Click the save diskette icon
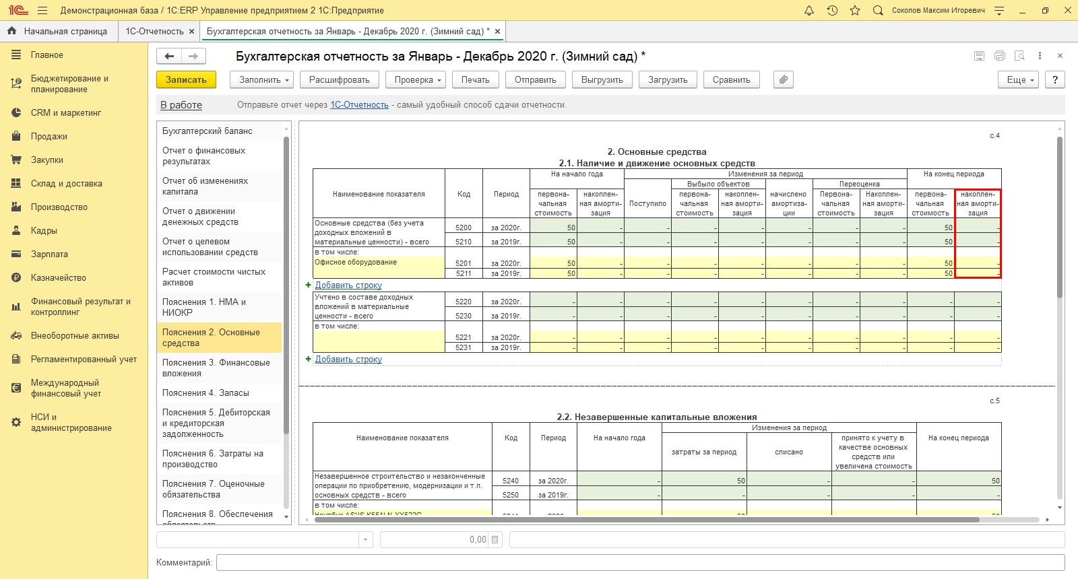The width and height of the screenshot is (1078, 579). (x=979, y=56)
